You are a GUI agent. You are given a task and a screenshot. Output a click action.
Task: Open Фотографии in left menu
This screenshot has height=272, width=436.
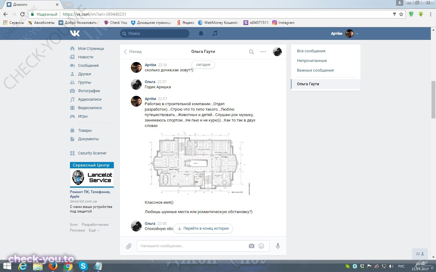[89, 91]
